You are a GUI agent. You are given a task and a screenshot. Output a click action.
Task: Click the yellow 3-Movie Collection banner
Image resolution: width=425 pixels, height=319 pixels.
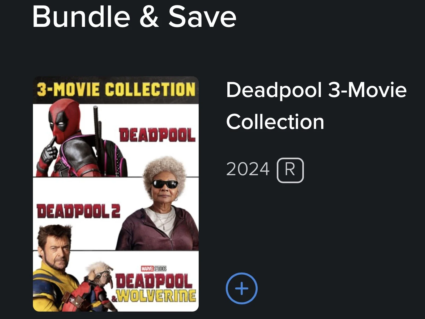pos(116,90)
